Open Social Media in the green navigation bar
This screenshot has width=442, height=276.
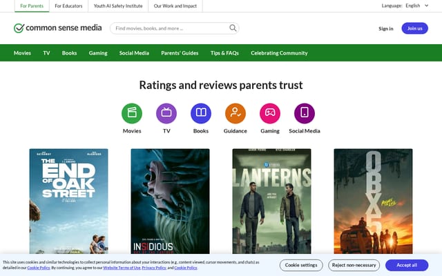tap(134, 53)
